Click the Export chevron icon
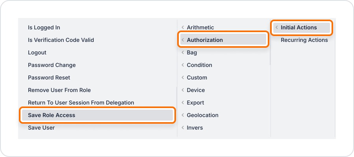This screenshot has width=354, height=157. click(183, 103)
